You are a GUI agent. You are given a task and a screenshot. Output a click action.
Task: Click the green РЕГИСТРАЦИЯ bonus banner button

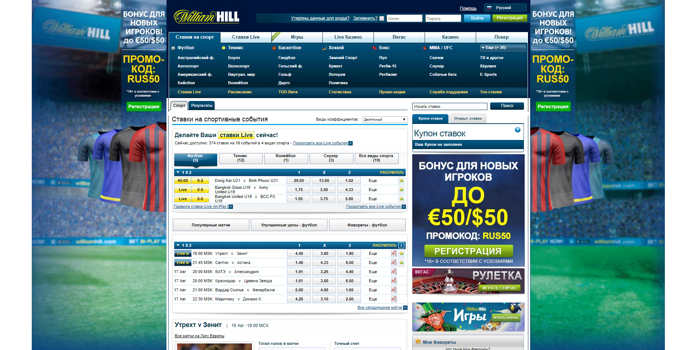coord(468,251)
